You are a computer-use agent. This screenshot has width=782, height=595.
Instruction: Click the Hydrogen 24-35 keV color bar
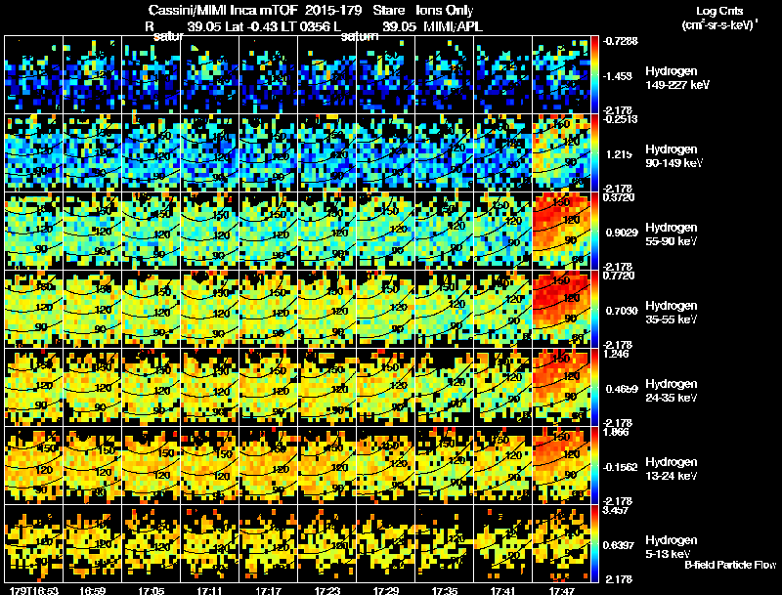point(594,387)
